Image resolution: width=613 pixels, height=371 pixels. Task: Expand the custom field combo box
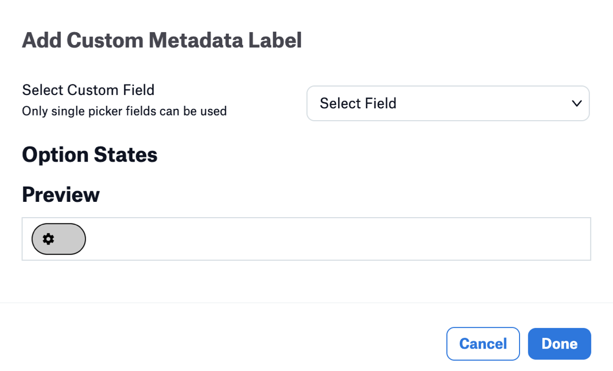[448, 103]
